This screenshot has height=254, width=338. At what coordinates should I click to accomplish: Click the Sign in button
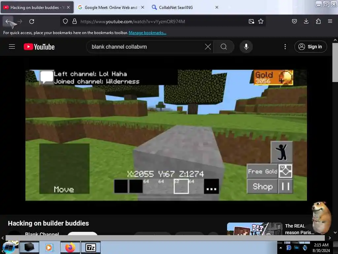tap(311, 47)
